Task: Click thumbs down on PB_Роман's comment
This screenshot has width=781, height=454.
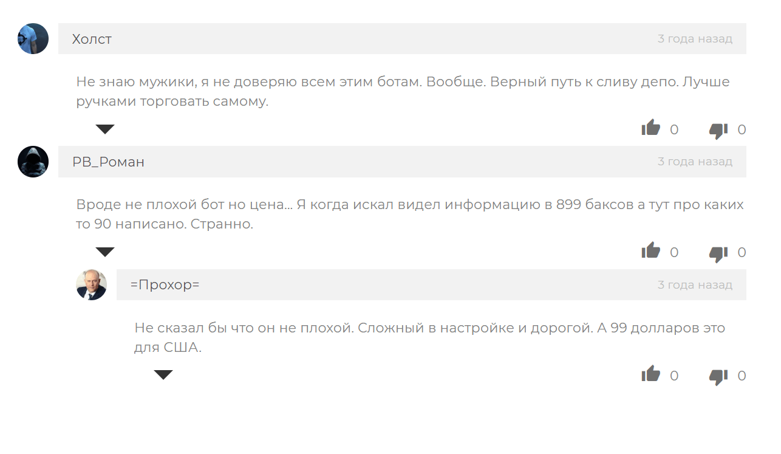Action: [718, 252]
